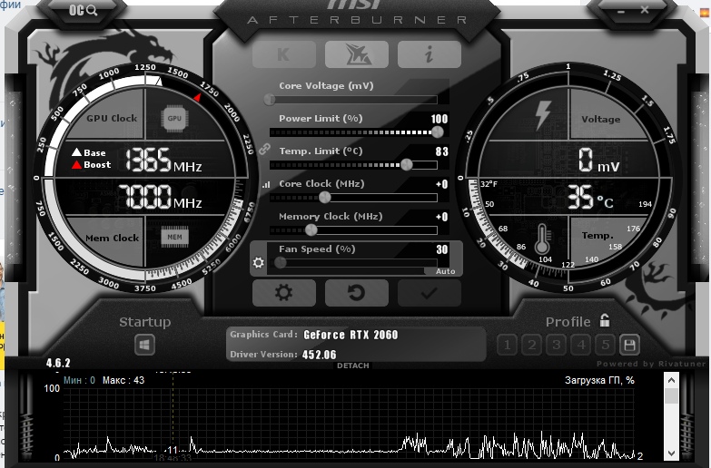This screenshot has width=711, height=468.
Task: Click driver version 452.06 text
Action: point(320,355)
